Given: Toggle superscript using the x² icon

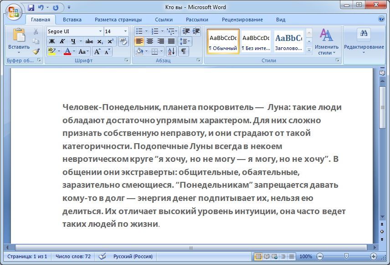Looking at the screenshot, I should [x=110, y=41].
